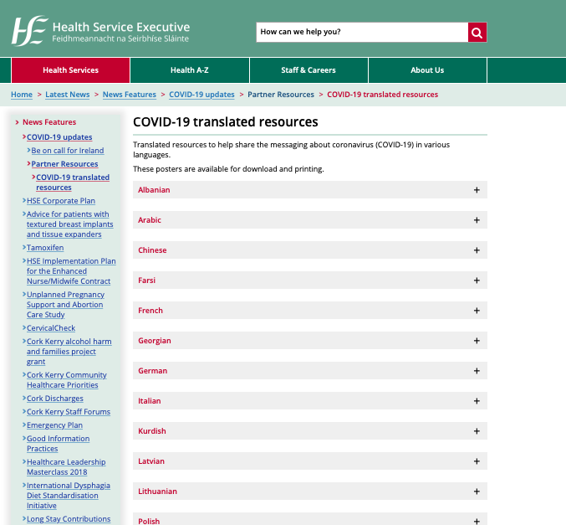Open Be on call for Ireland link
The width and height of the screenshot is (566, 525).
click(x=68, y=151)
